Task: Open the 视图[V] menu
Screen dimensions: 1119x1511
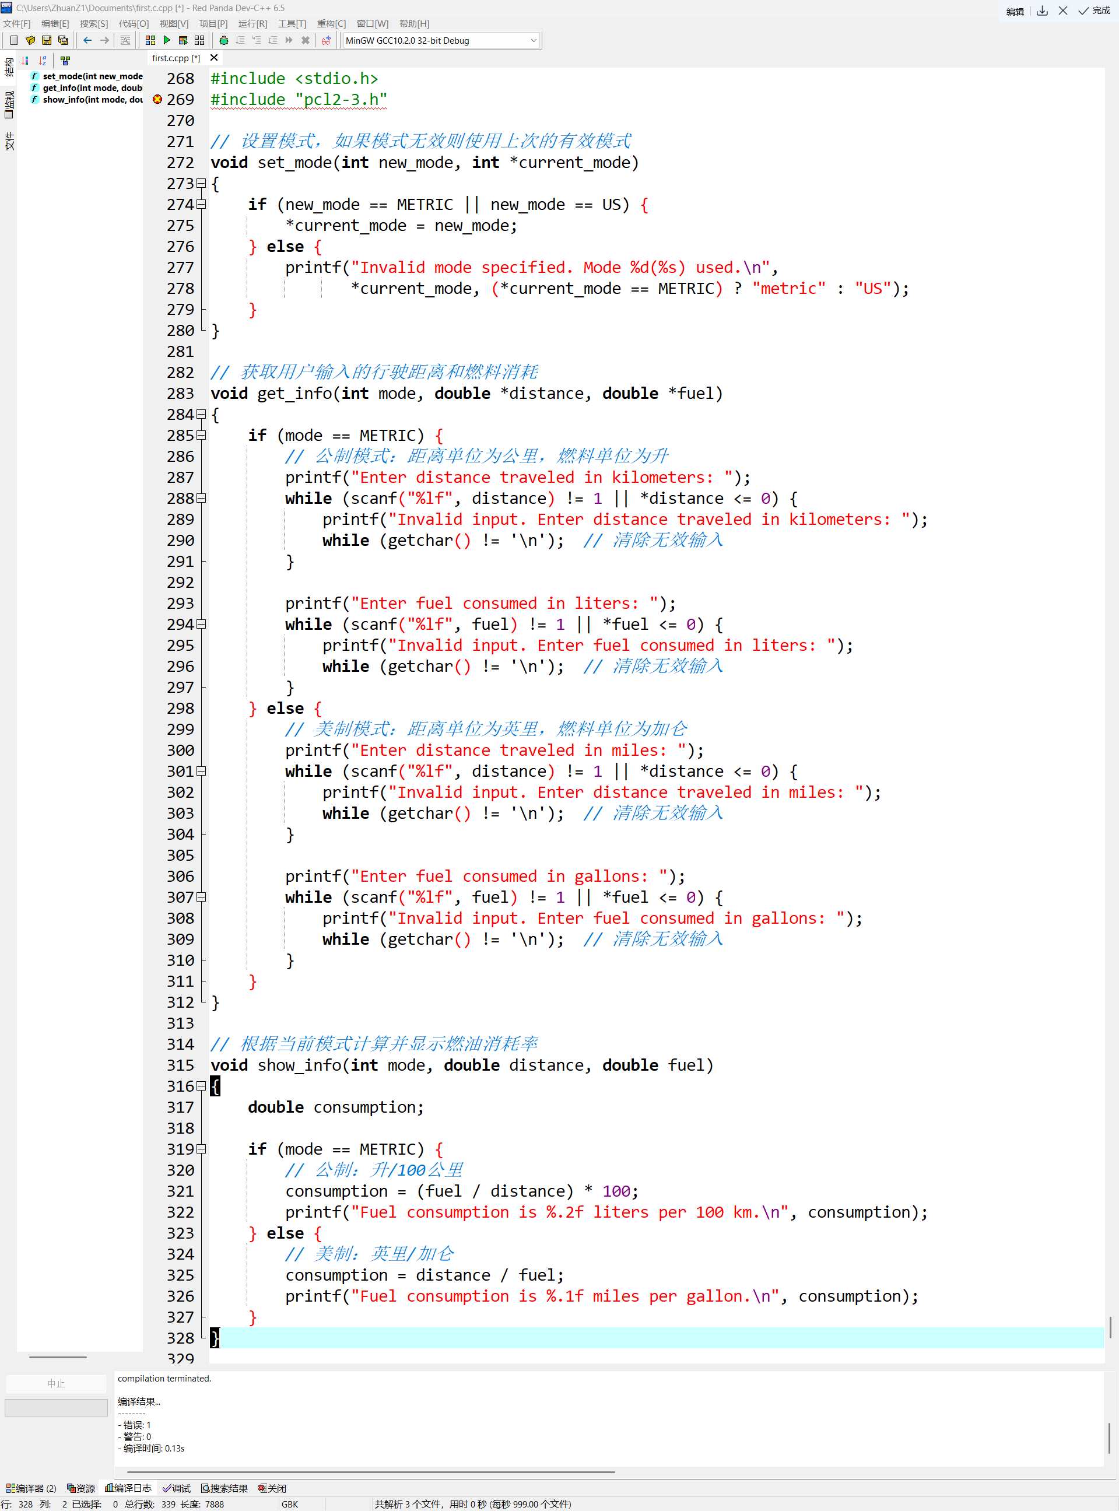Action: (x=174, y=24)
